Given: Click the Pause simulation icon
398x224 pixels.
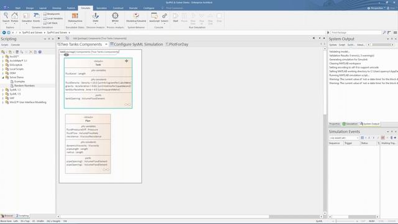Looking at the screenshot, I should pos(184,17).
